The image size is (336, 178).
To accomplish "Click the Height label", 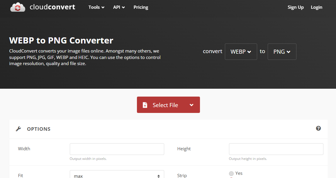I will [x=184, y=149].
